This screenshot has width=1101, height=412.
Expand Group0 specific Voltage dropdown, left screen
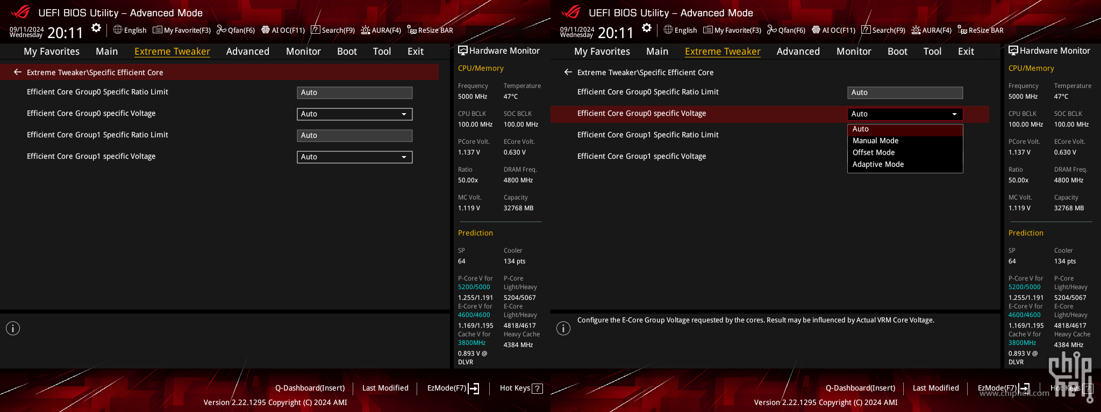(x=355, y=114)
